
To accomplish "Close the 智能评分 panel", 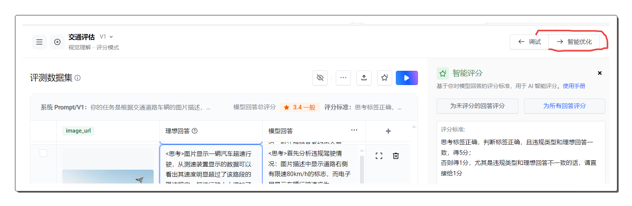I will point(600,73).
